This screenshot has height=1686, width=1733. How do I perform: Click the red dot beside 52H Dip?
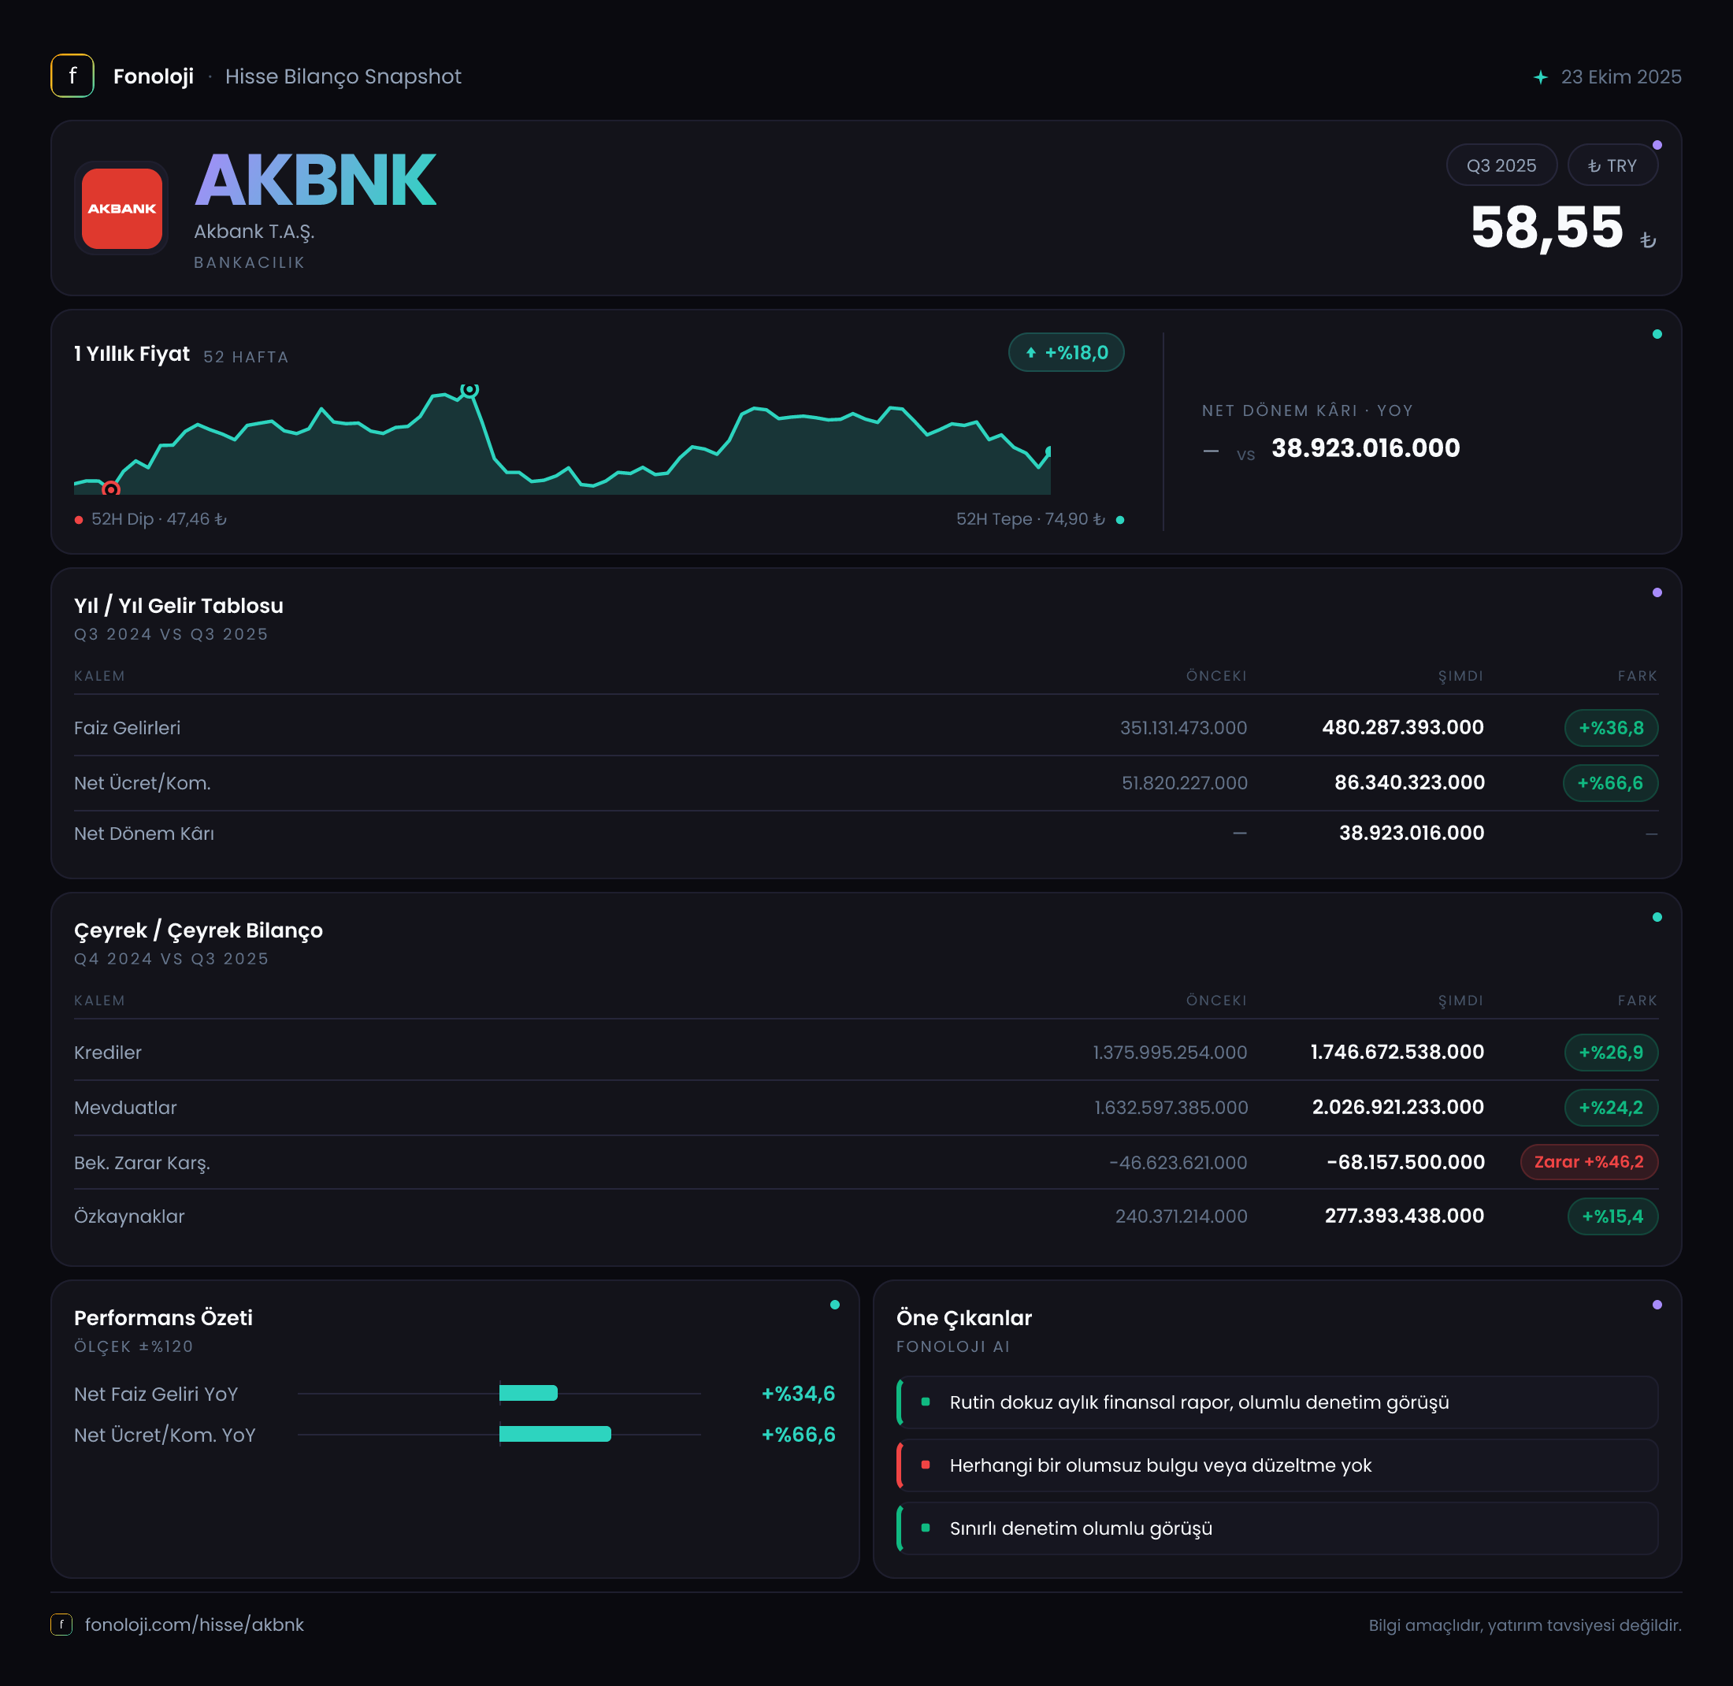[x=79, y=520]
